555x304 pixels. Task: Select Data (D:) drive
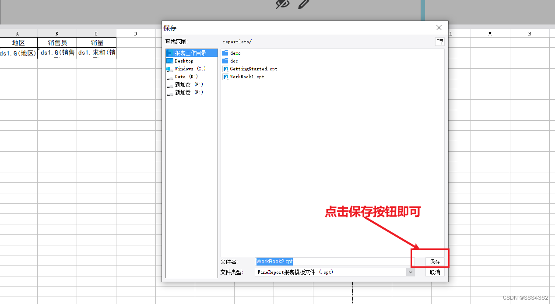[192, 77]
